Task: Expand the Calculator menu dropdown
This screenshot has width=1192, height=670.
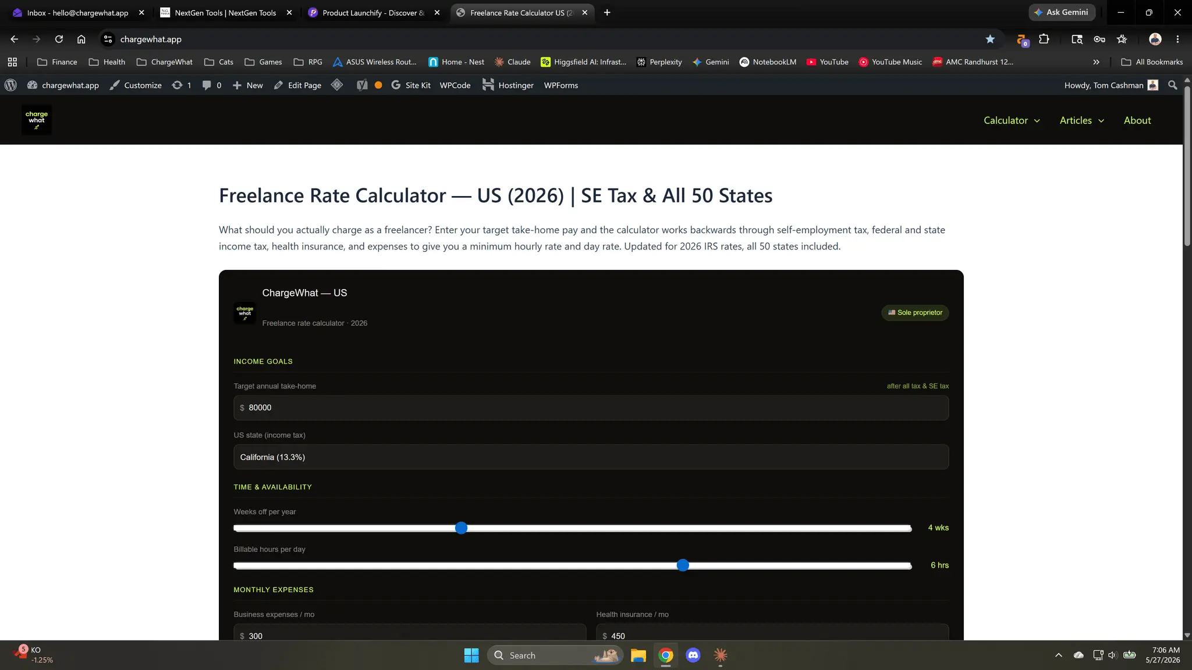Action: point(1012,120)
